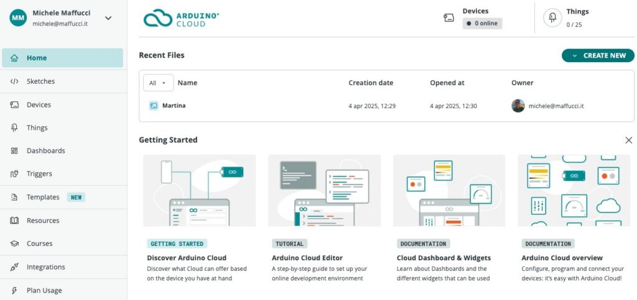Click the Sketches code icon in sidebar
This screenshot has height=300, width=637.
(14, 81)
